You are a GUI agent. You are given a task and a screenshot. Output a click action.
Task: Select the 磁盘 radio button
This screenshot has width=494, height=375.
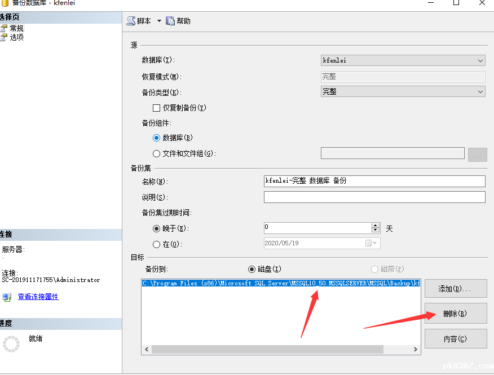(x=252, y=270)
